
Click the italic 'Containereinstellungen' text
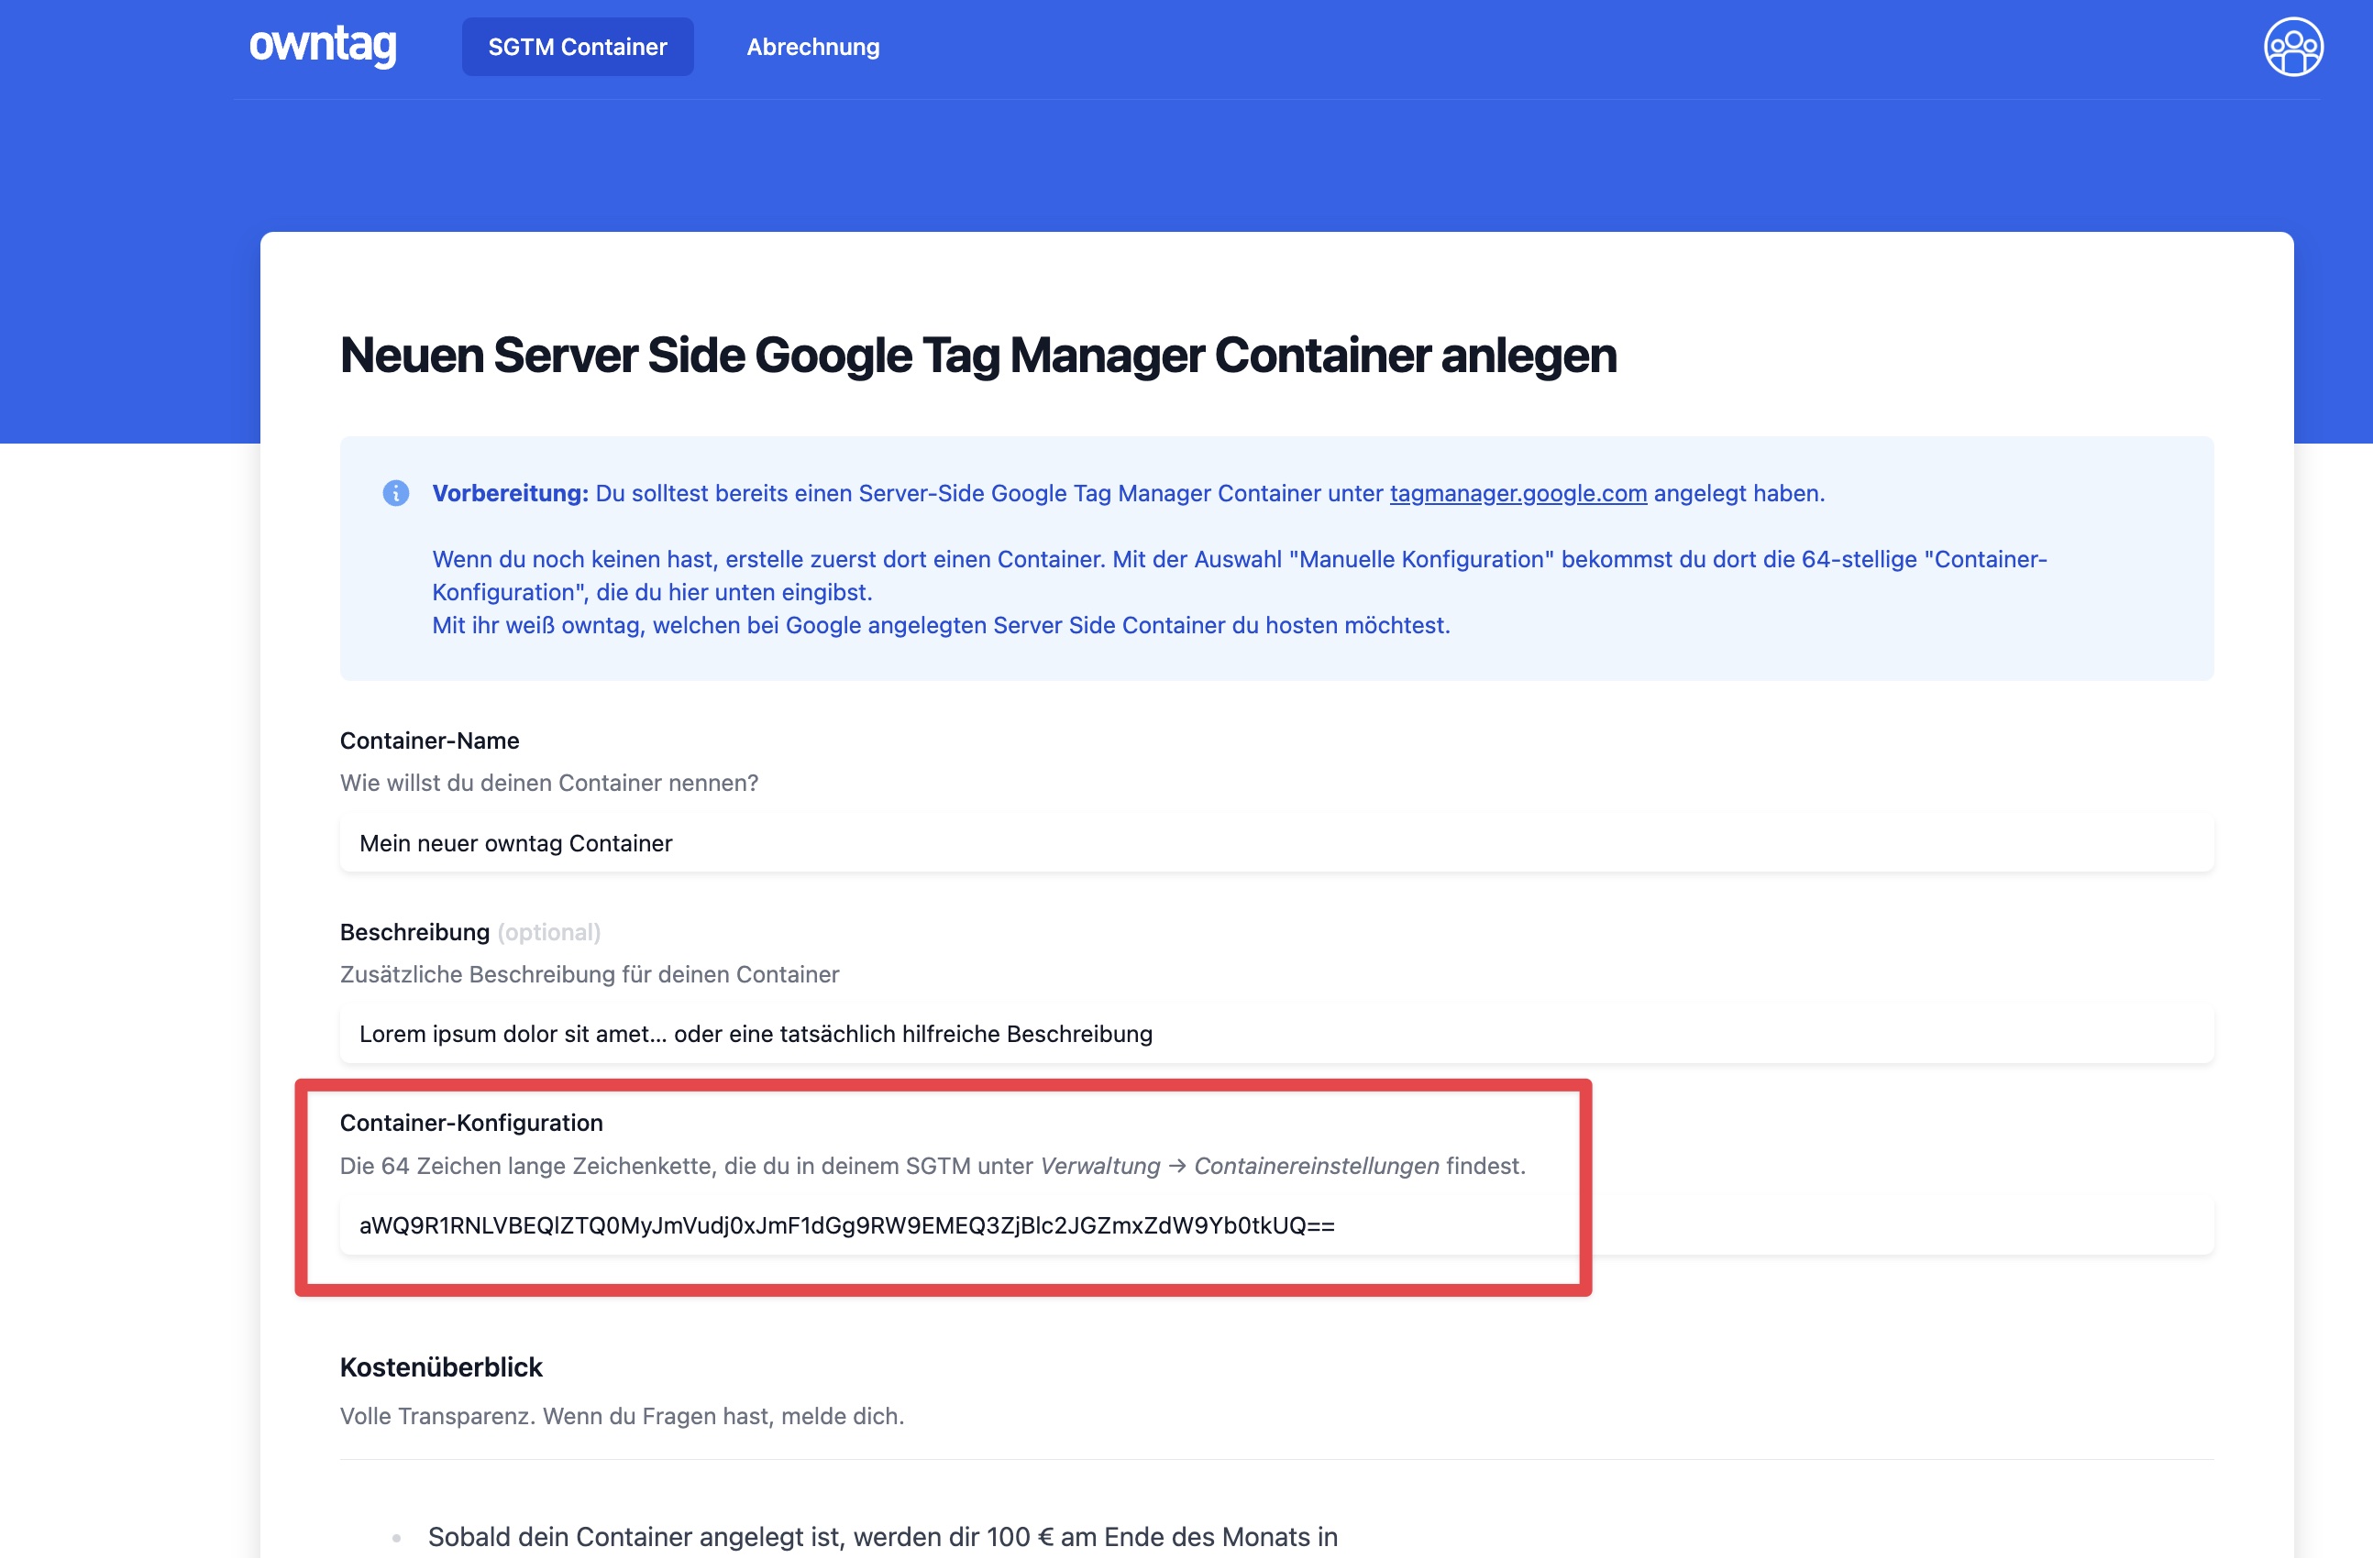pos(1316,1165)
